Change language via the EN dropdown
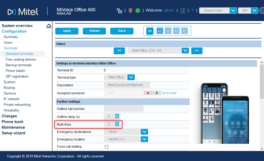 (254, 11)
